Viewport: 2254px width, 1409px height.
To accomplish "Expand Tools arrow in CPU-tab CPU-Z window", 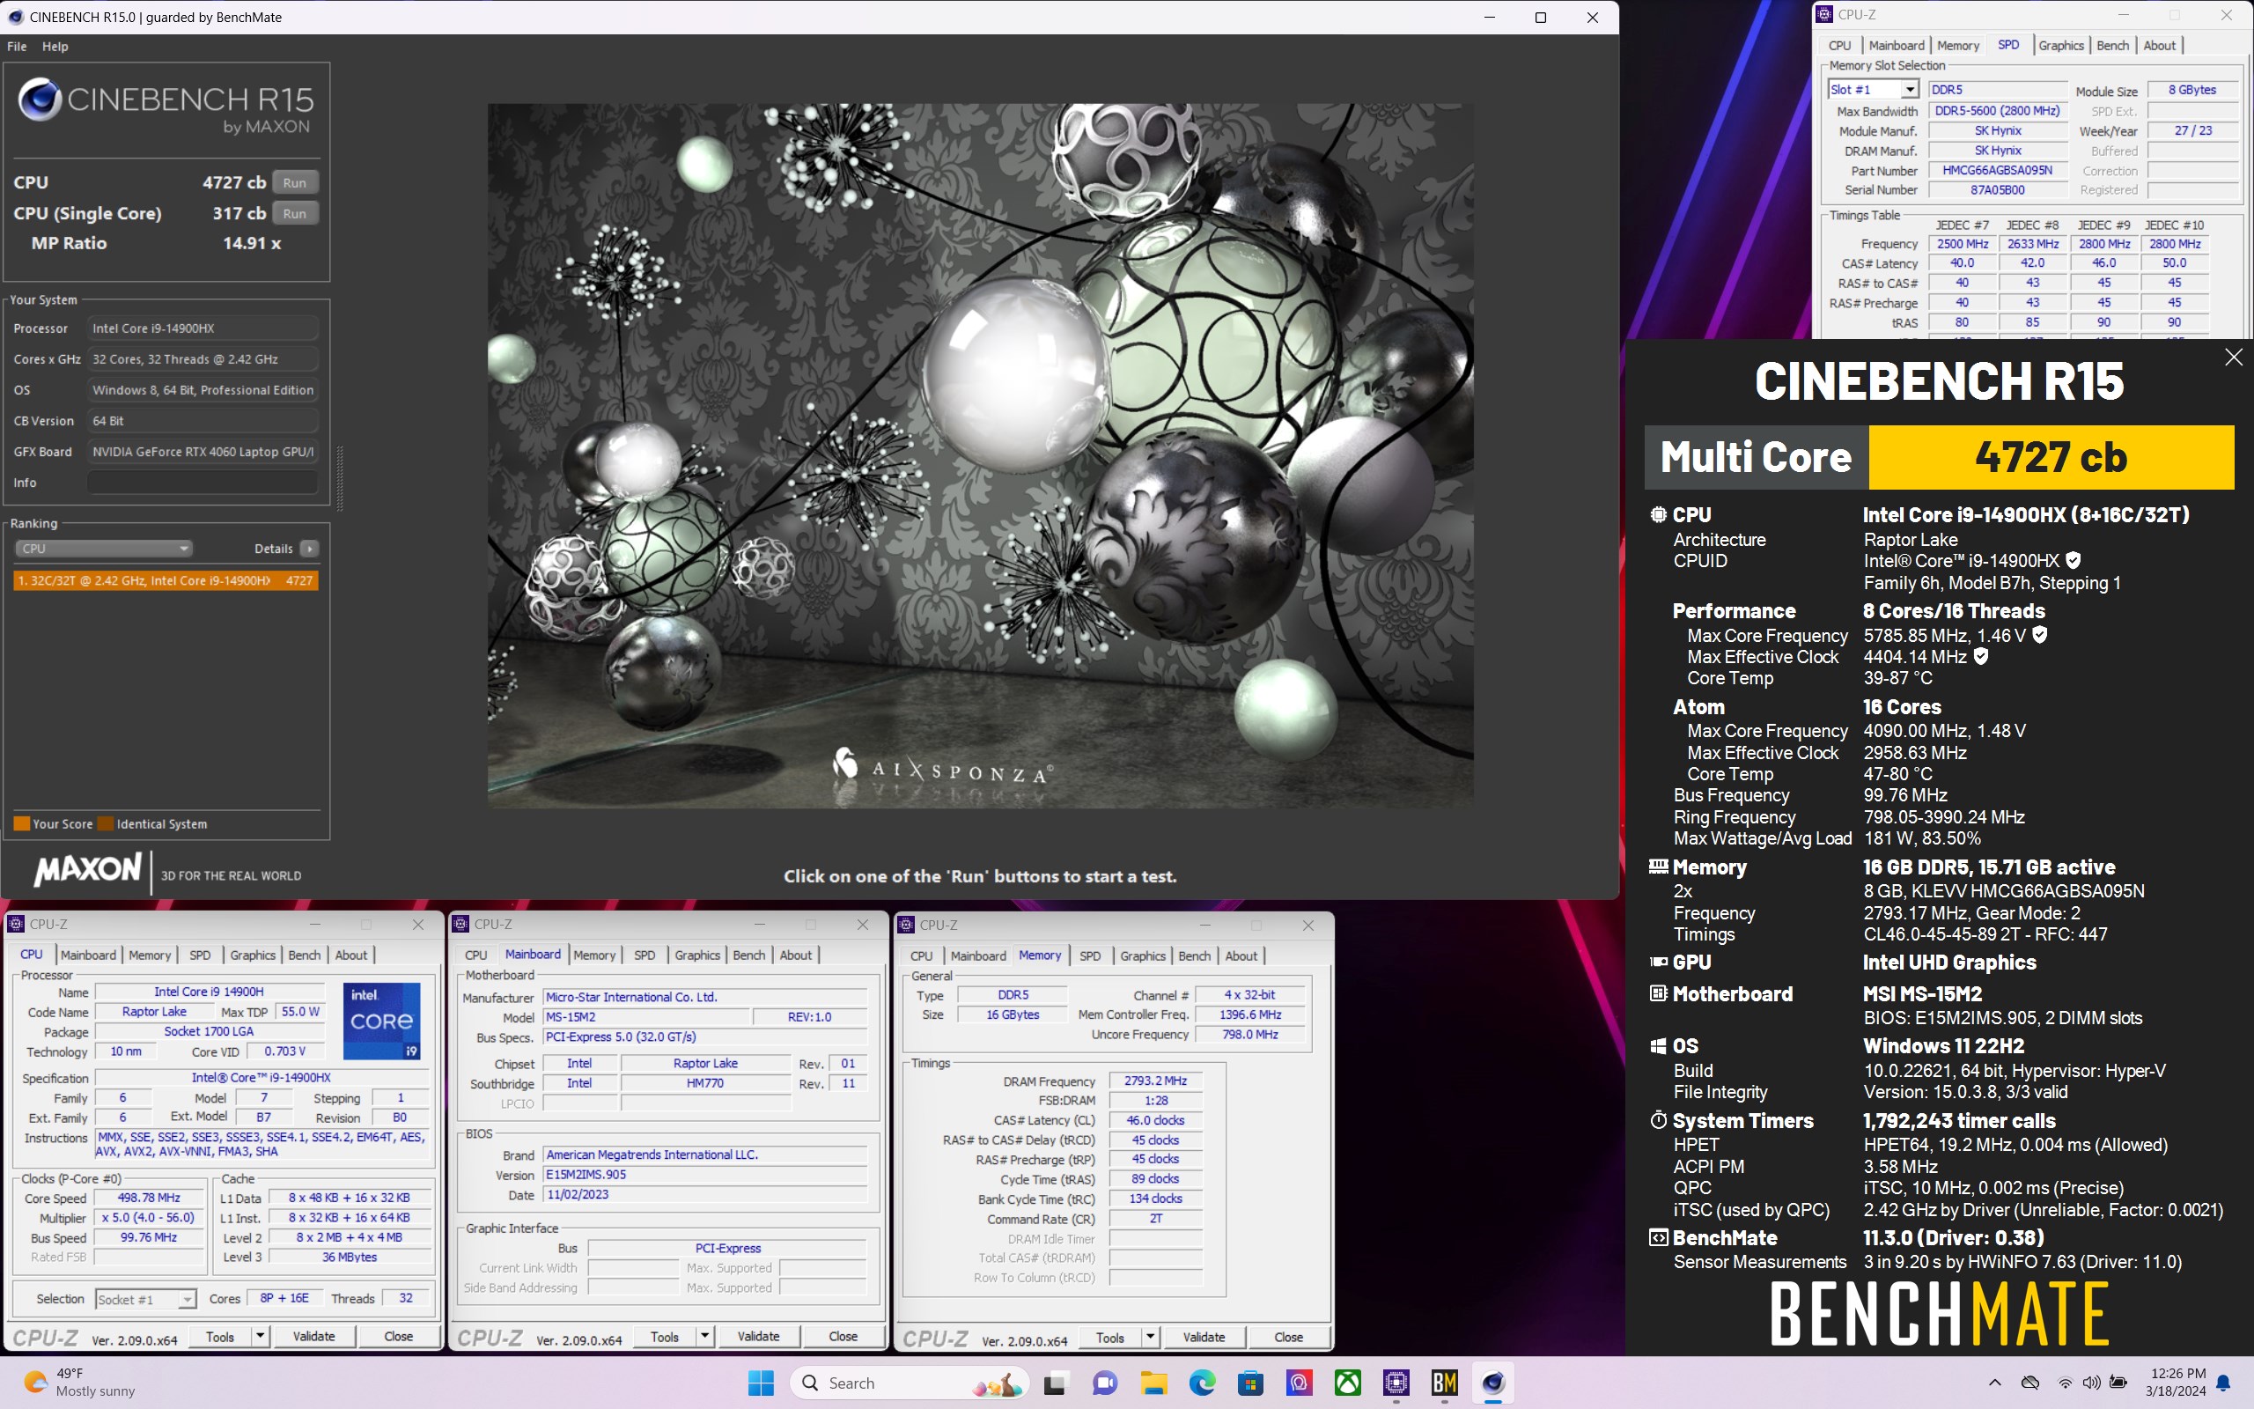I will click(260, 1336).
